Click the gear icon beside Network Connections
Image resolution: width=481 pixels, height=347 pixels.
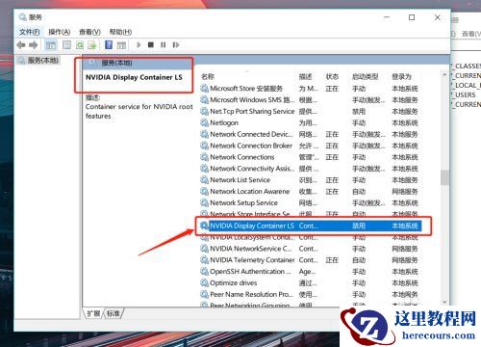204,157
